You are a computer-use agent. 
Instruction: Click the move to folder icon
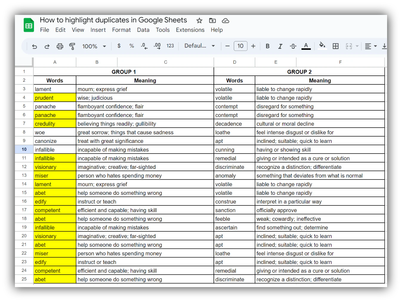212,21
